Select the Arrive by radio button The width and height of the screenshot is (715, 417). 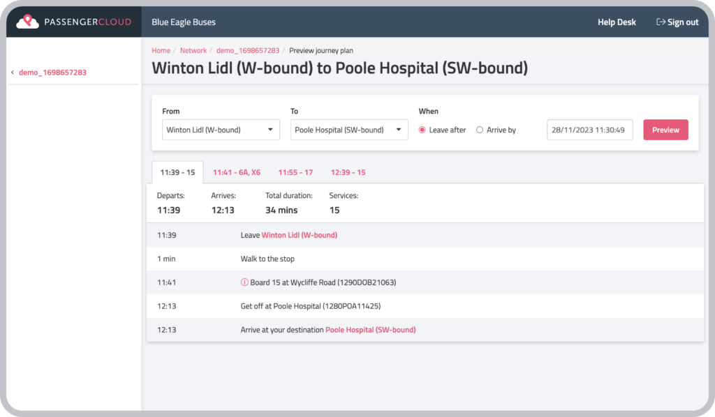click(x=480, y=130)
